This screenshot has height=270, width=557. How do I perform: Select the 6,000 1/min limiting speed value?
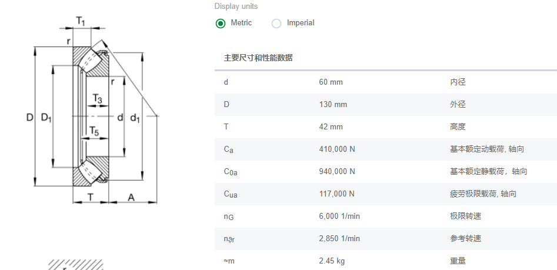(339, 216)
